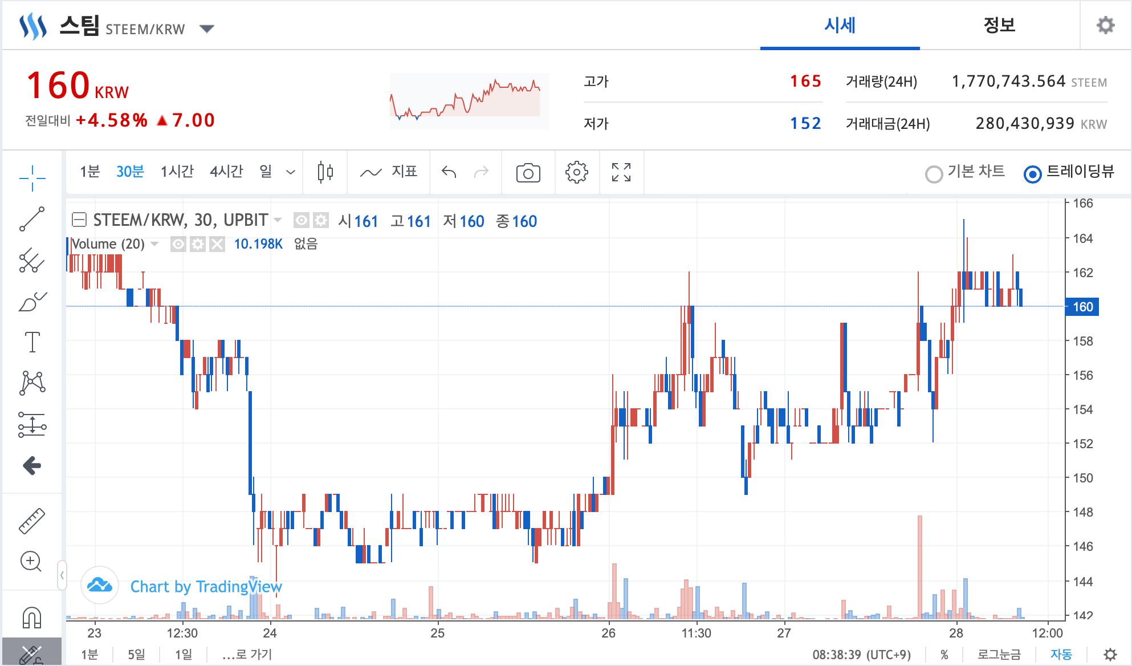Select the long position prediction tool
The width and height of the screenshot is (1132, 666).
click(32, 425)
